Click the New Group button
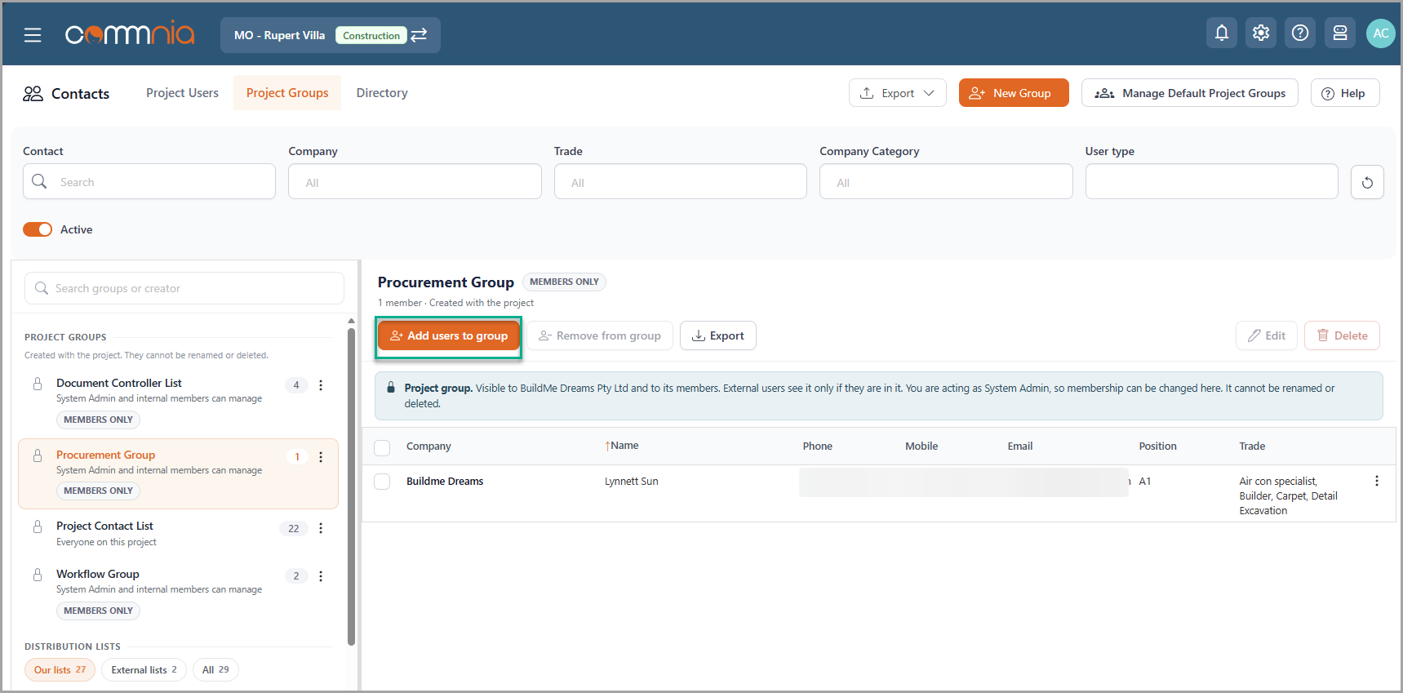Screen dimensions: 1403x693 1014,93
